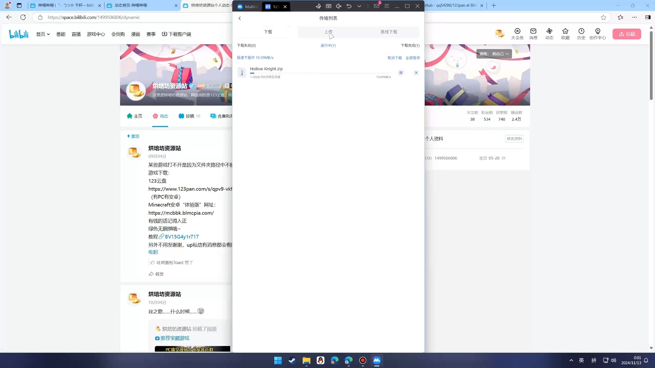Click the bilibili logo
Viewport: 655px width, 368px height.
tap(19, 34)
